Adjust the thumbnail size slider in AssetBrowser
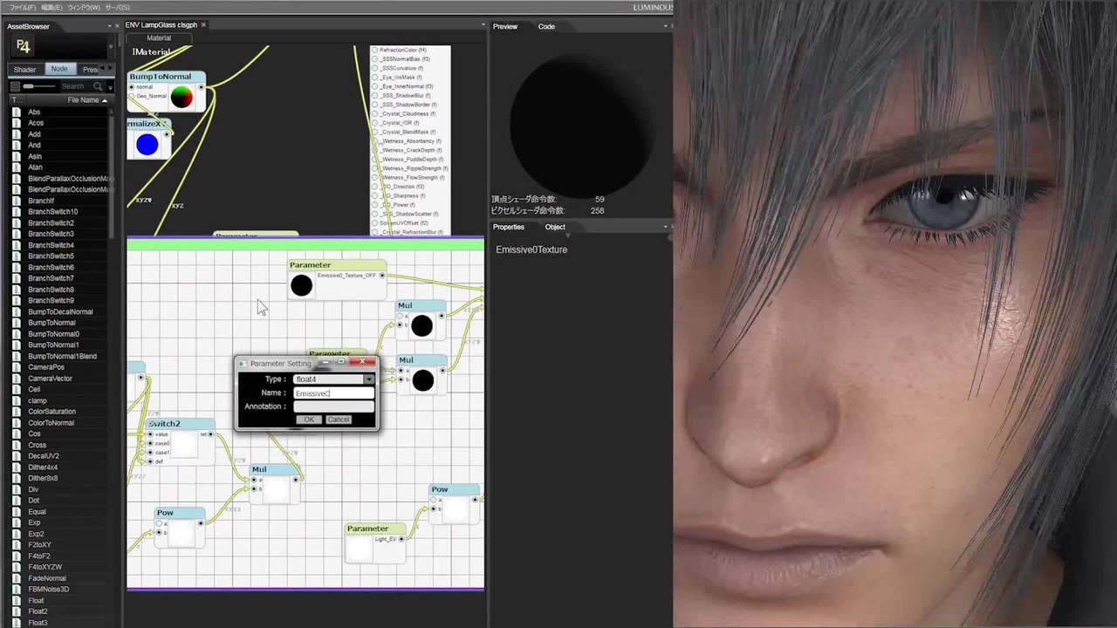Screen dimensions: 1117x628 click(x=38, y=86)
